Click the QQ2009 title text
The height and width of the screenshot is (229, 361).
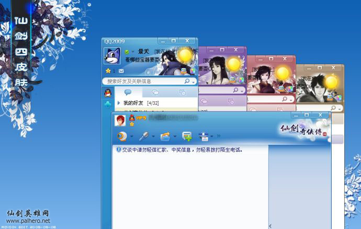point(115,41)
